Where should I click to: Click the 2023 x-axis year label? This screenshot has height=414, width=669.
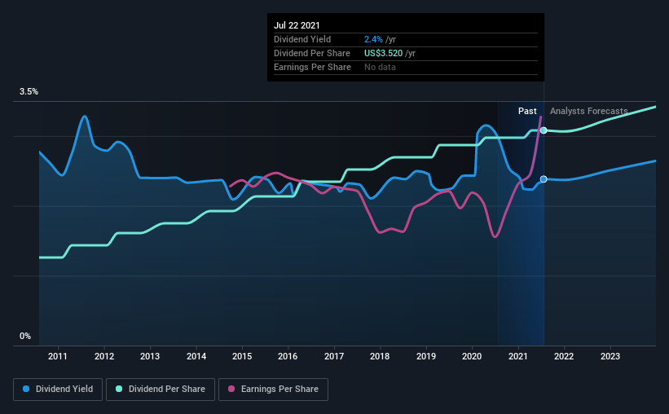[x=610, y=356]
